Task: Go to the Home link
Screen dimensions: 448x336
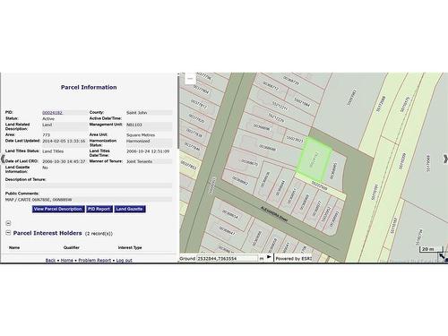Action: [x=67, y=260]
